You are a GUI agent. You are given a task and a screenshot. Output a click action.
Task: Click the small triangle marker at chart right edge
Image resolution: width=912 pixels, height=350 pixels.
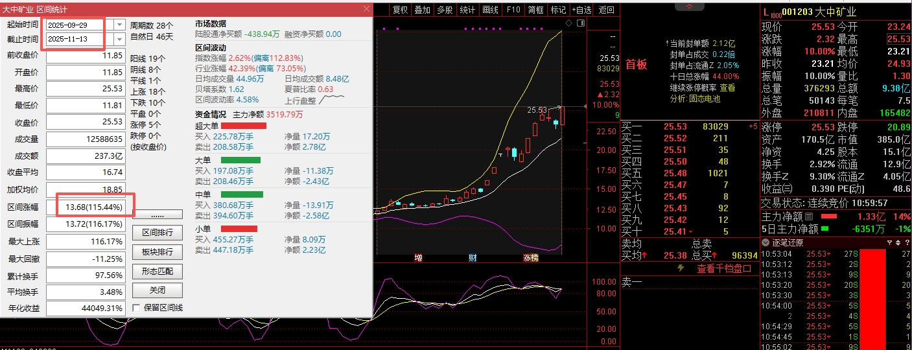(586, 106)
